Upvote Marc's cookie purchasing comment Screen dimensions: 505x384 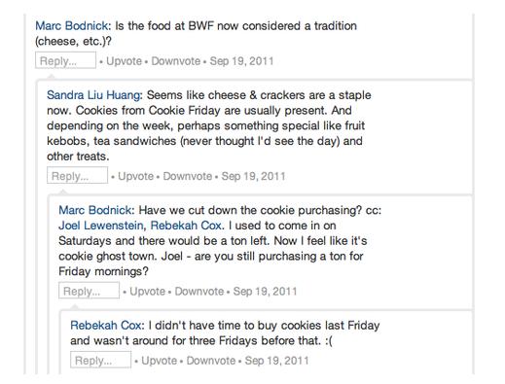tap(147, 291)
